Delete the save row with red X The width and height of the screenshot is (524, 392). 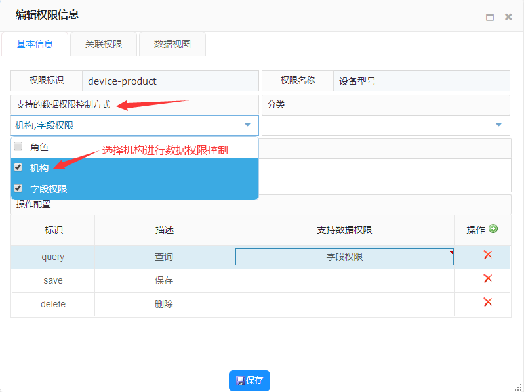(x=487, y=279)
